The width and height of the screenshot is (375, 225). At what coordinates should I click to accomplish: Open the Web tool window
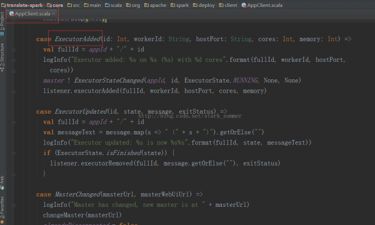coord(2,182)
